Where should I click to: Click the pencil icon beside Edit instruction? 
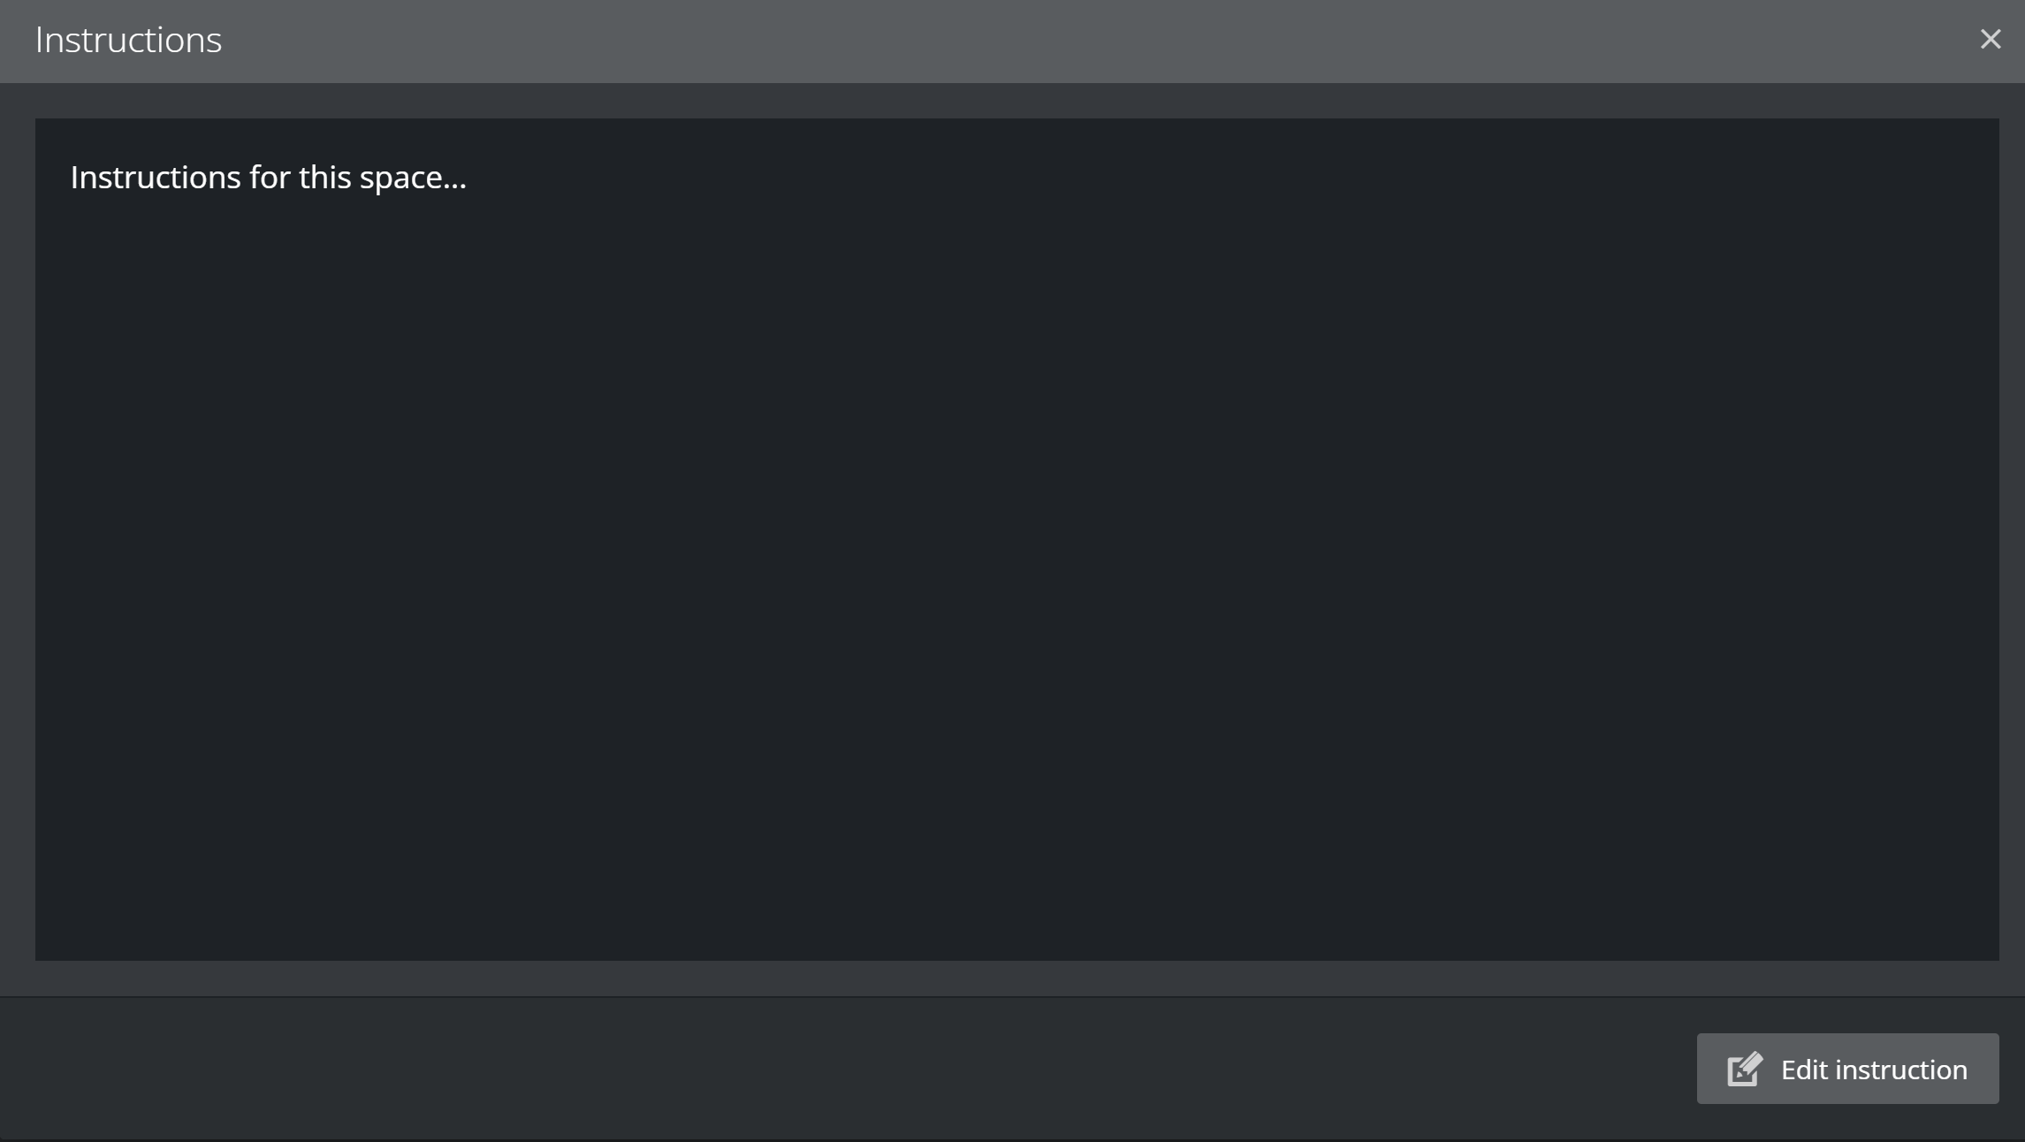pyautogui.click(x=1744, y=1069)
